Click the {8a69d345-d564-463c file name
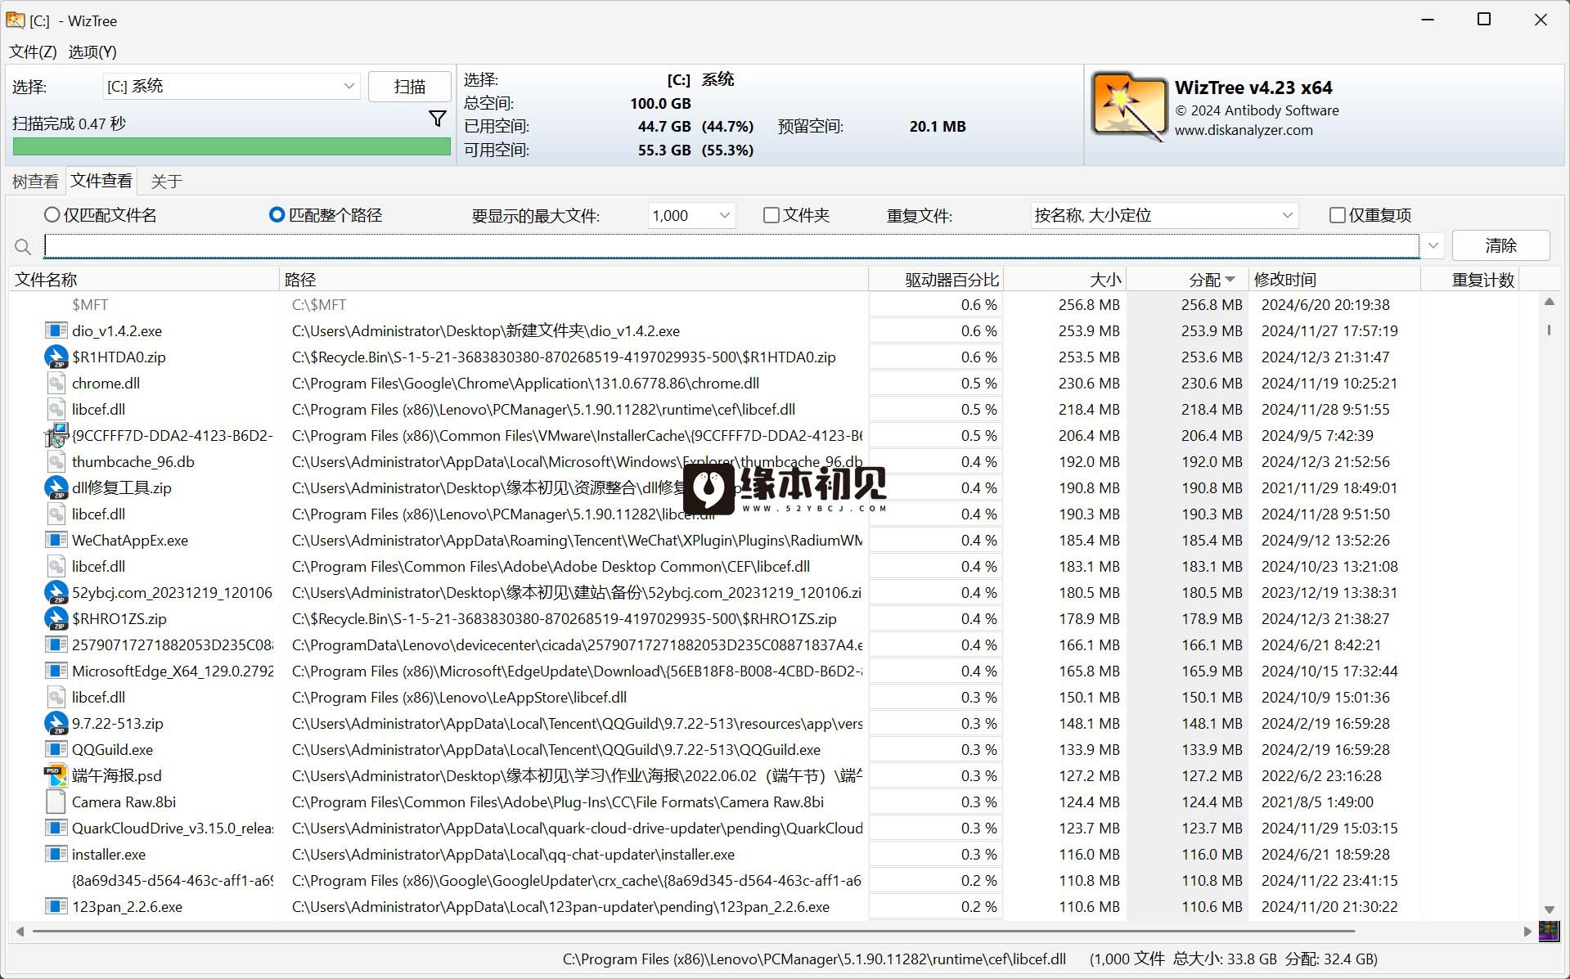Image resolution: width=1570 pixels, height=979 pixels. (x=173, y=880)
